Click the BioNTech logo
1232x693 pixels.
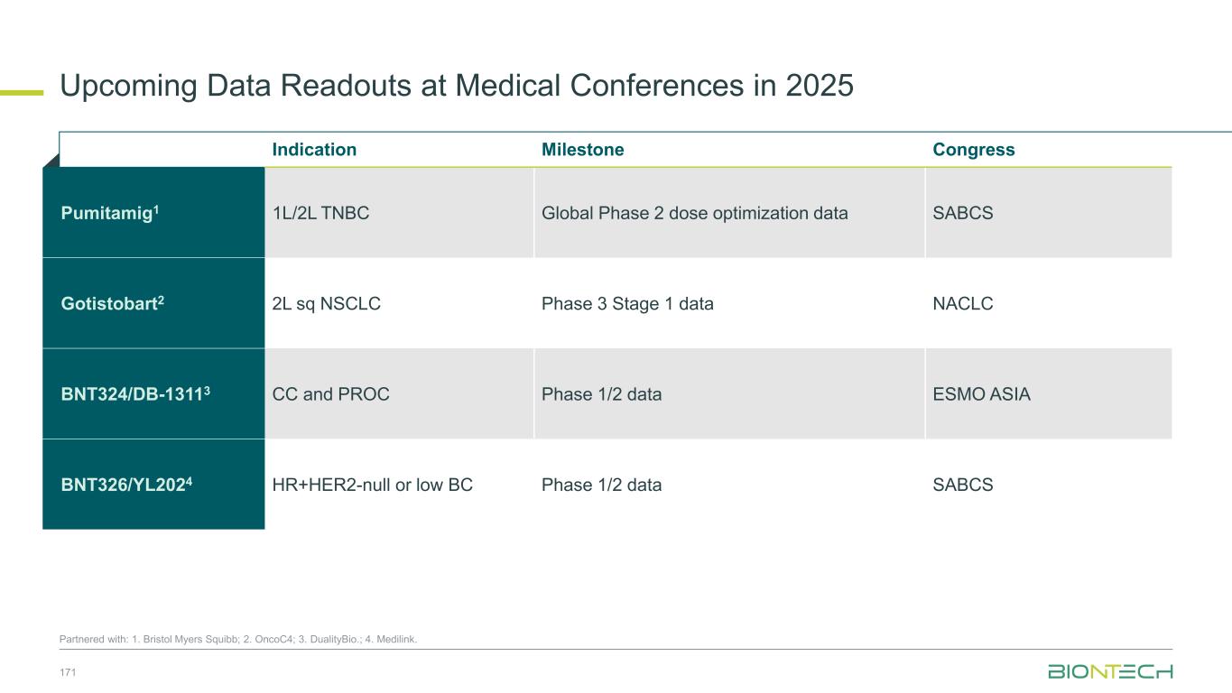[x=1109, y=671]
